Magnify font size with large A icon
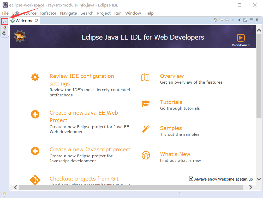This screenshot has width=263, height=198. (x=239, y=20)
